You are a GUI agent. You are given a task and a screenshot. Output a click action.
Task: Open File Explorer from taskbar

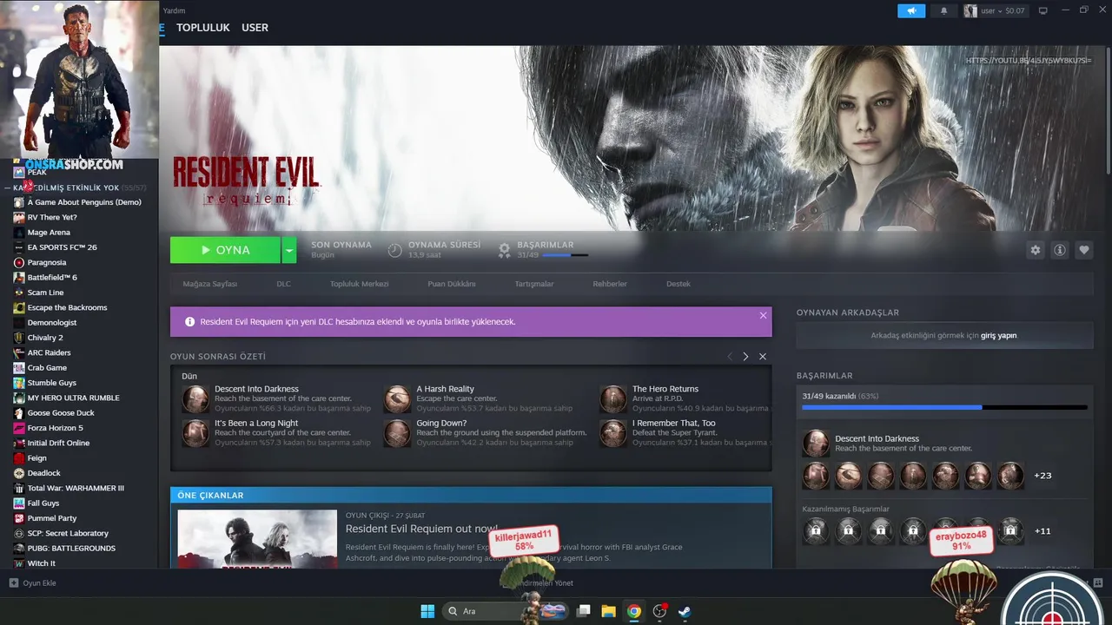[608, 611]
